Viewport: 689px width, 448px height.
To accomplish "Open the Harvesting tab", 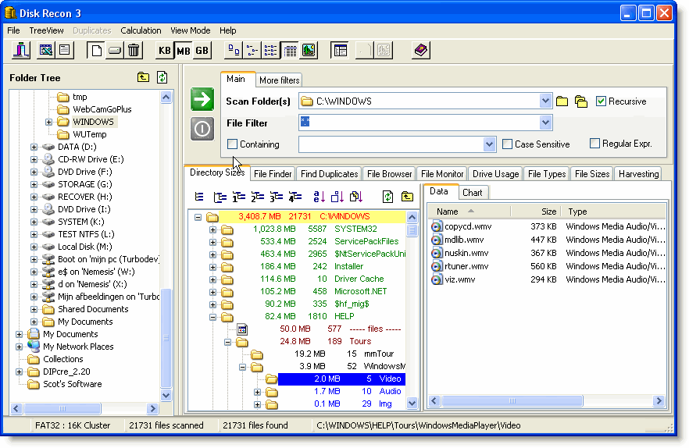I will tap(638, 174).
